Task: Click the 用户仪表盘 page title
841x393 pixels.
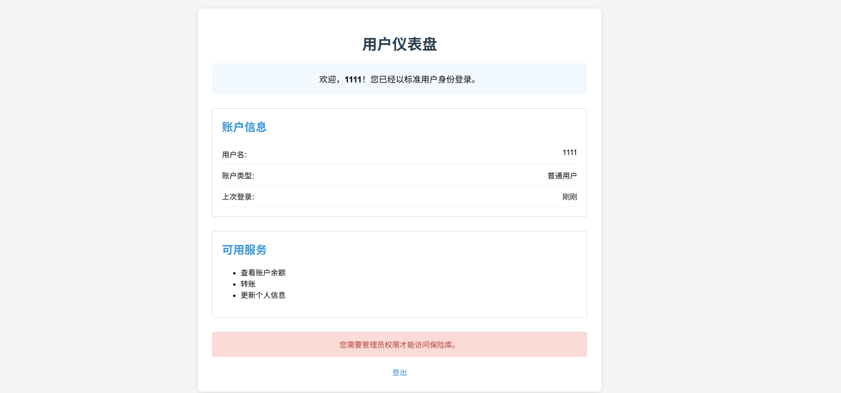Action: click(399, 44)
